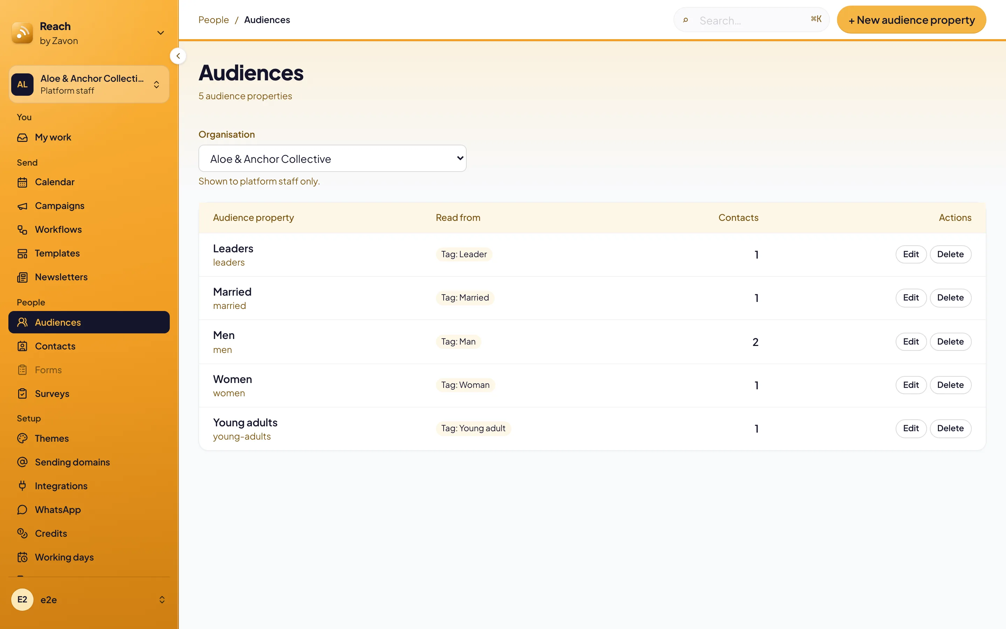
Task: Click the AL organisation avatar badge
Action: point(22,85)
